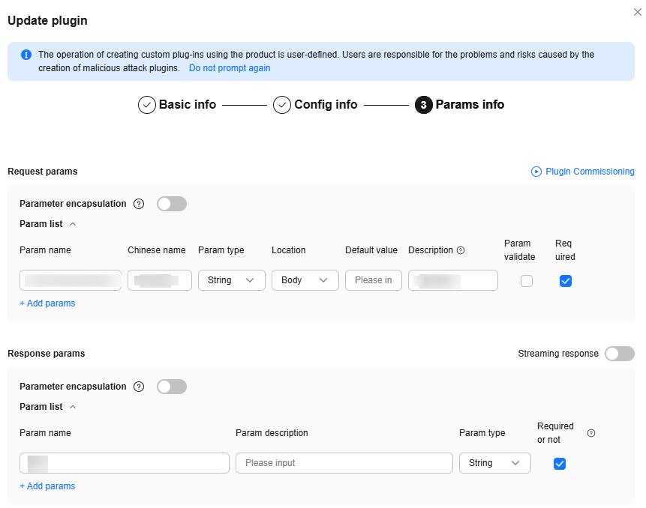Screen dimensions: 646x508
Task: Click the Basic info step checkmark icon
Action: pos(147,105)
